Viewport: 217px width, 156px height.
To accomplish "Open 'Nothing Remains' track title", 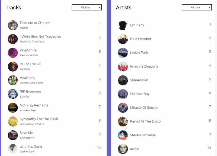I will click(34, 105).
